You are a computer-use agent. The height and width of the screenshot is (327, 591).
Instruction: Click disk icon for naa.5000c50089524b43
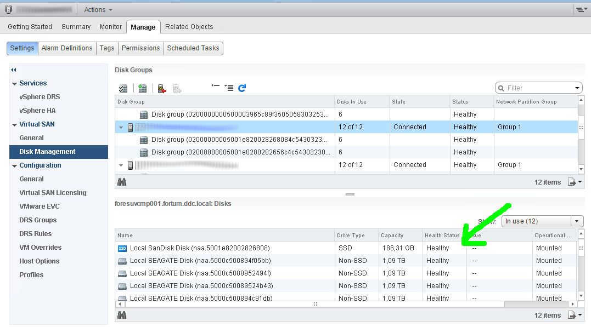(122, 286)
